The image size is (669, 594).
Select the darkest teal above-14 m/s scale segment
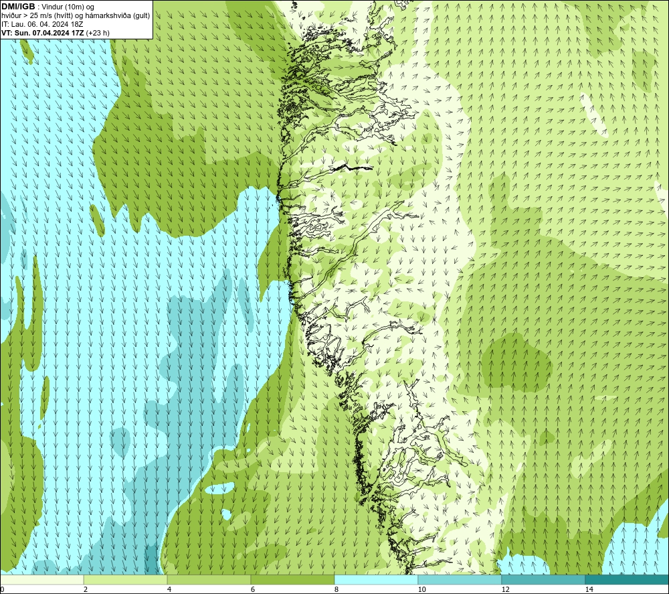point(628,579)
